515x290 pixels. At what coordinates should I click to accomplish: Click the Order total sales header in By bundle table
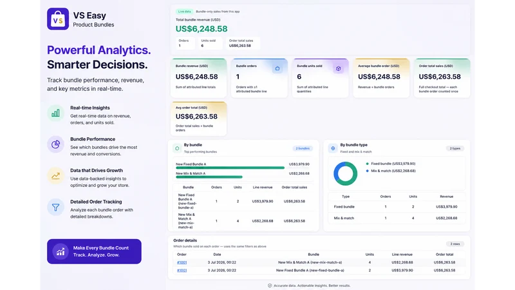294,188
